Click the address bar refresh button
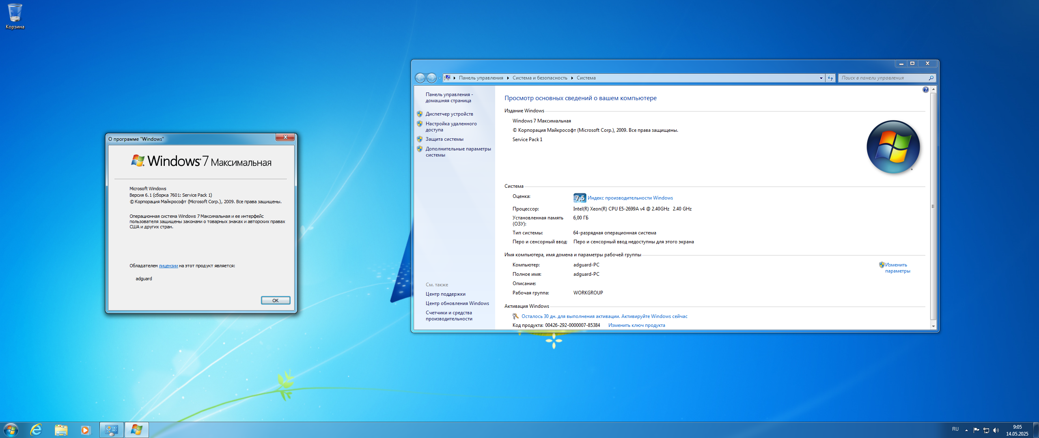The width and height of the screenshot is (1039, 438). click(x=830, y=78)
